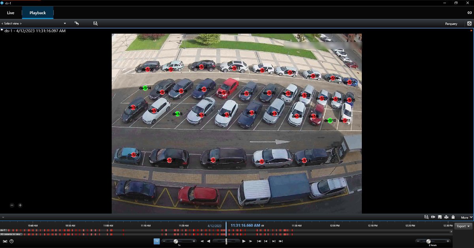Select the Playback tab
The width and height of the screenshot is (474, 248).
pos(38,13)
